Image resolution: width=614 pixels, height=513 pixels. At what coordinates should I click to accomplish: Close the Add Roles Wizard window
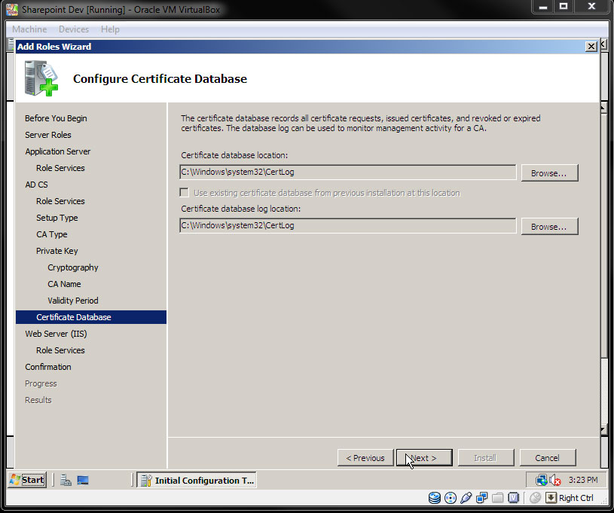click(x=591, y=47)
